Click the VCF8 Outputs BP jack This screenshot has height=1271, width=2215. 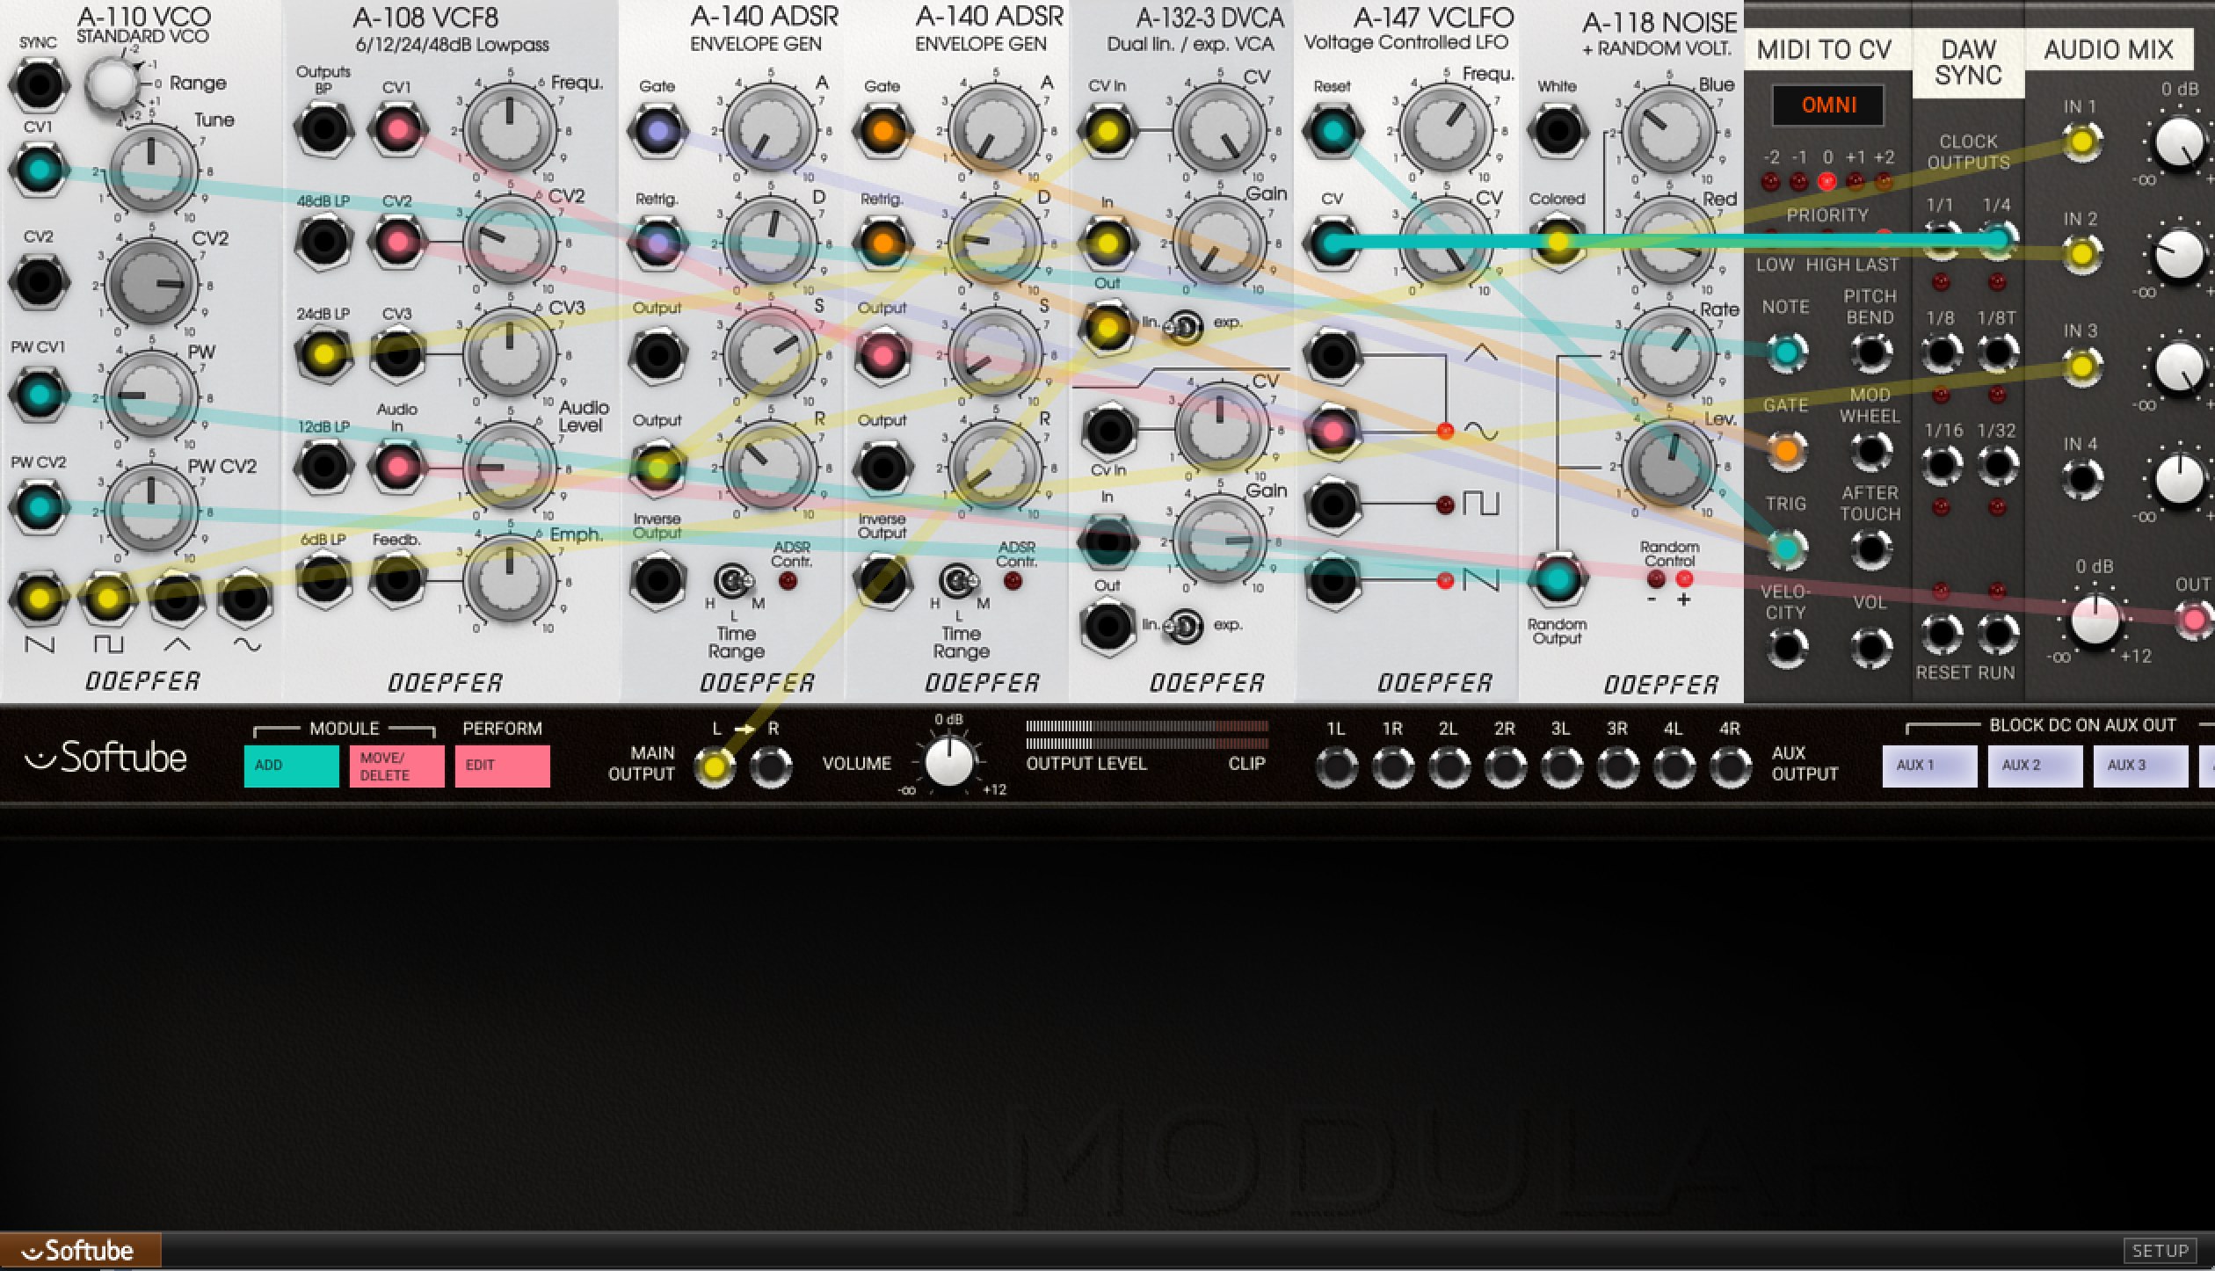(324, 130)
